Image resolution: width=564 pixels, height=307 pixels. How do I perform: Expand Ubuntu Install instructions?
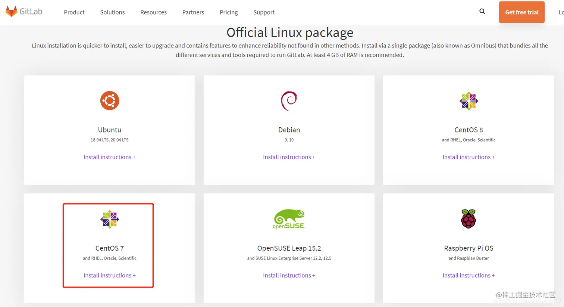coord(110,157)
